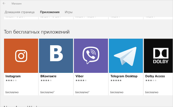Image resolution: width=173 pixels, height=107 pixels.
Task: Click the Топ бесплатных приложений heading
Action: click(x=37, y=32)
